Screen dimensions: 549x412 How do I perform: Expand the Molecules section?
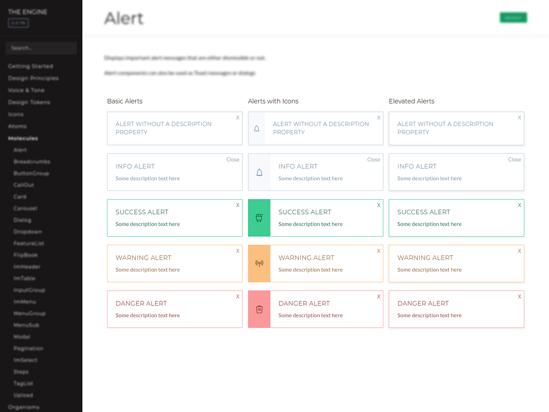23,138
